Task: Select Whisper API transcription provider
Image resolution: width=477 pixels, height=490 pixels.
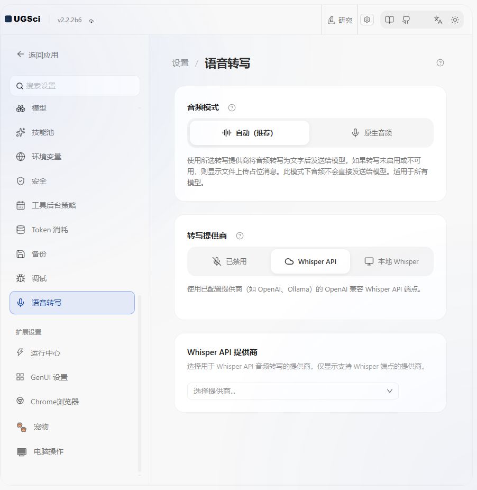Action: click(x=310, y=261)
